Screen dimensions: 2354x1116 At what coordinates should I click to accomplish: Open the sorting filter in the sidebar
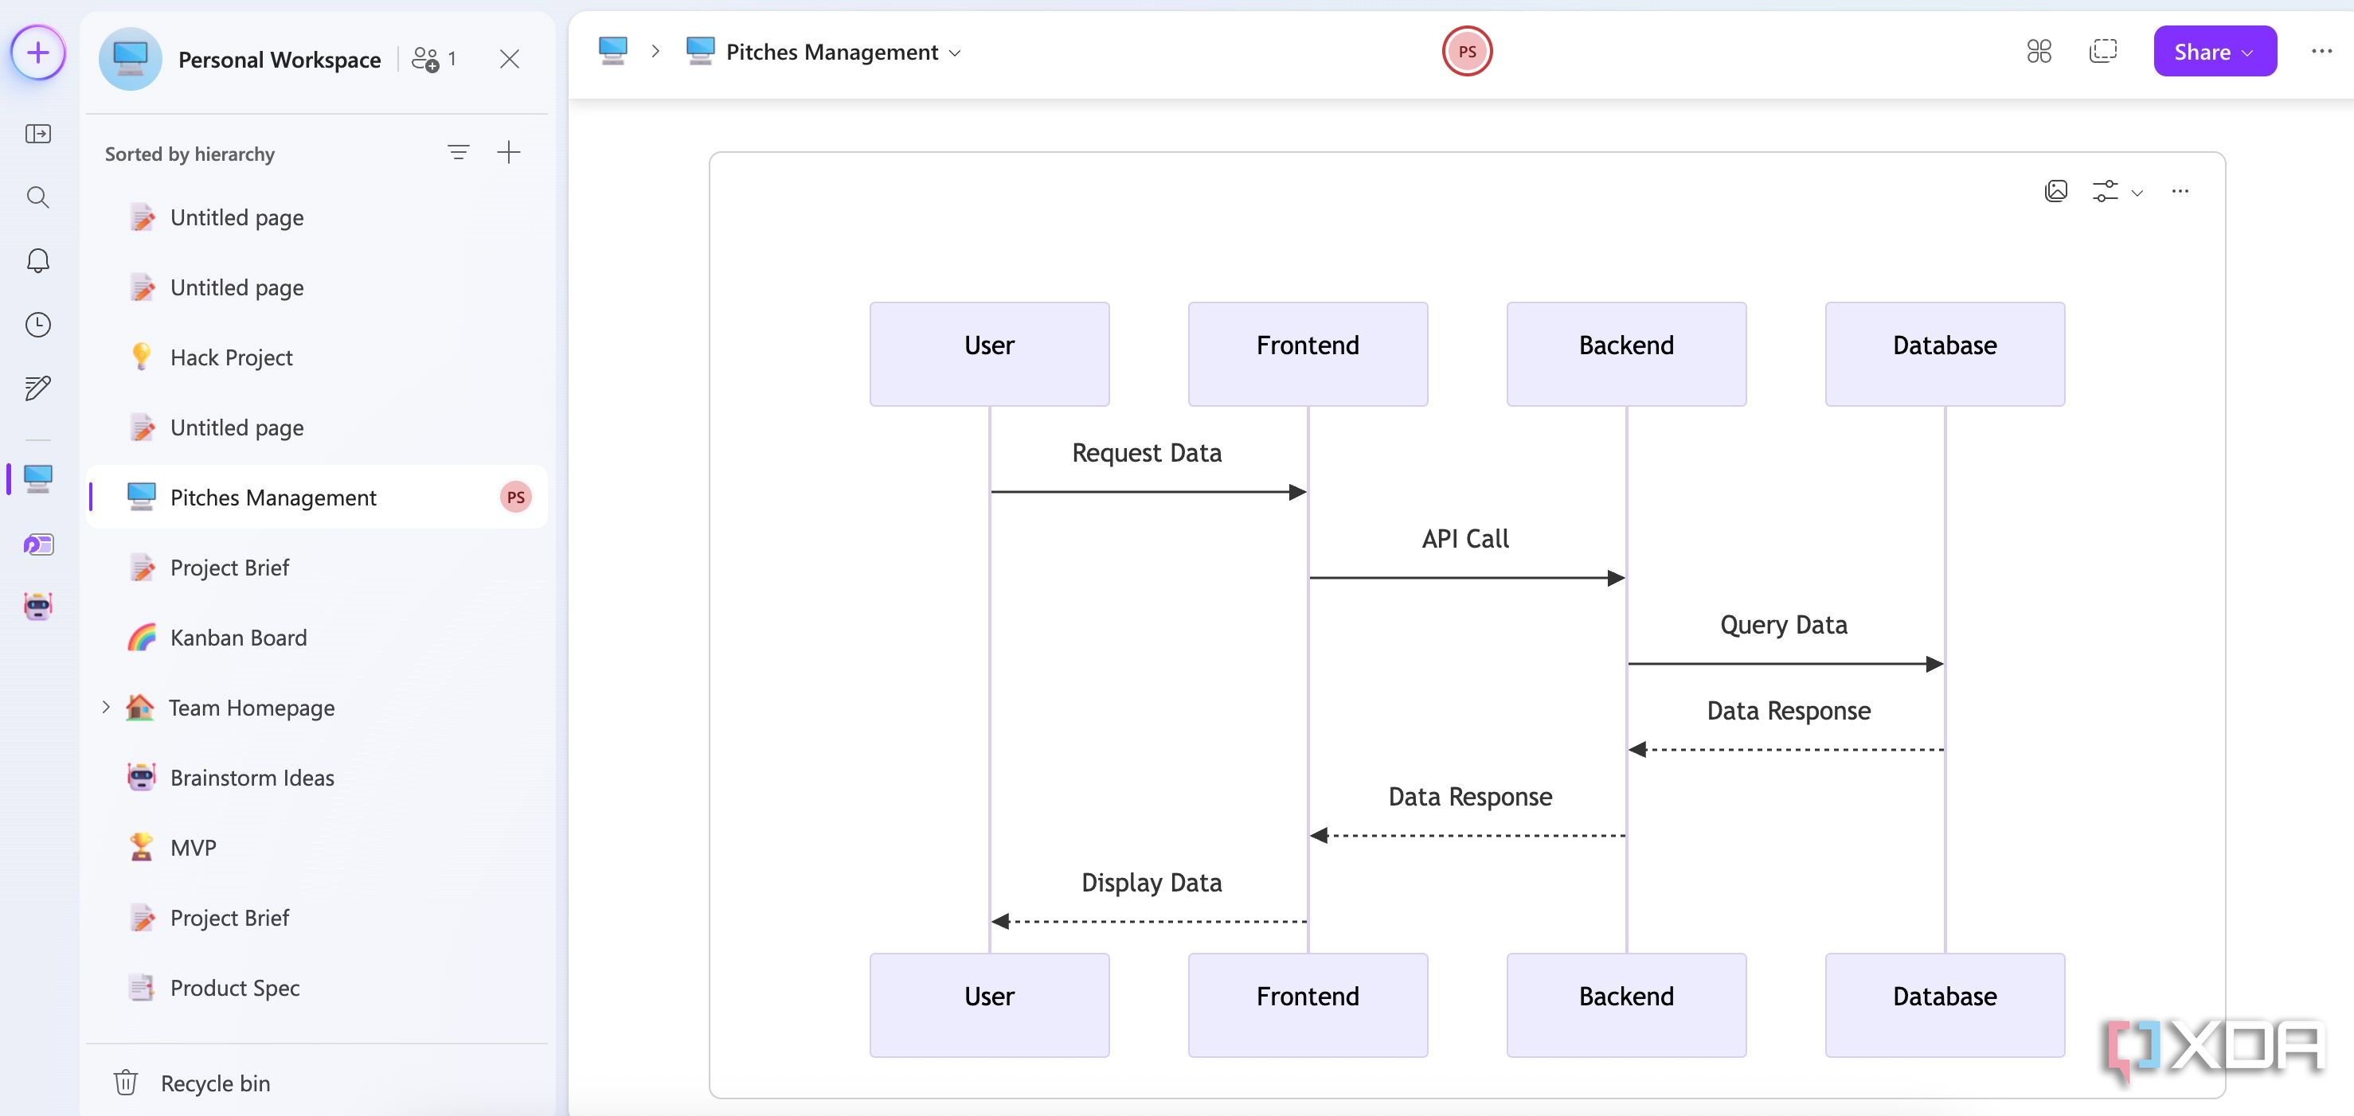[459, 151]
